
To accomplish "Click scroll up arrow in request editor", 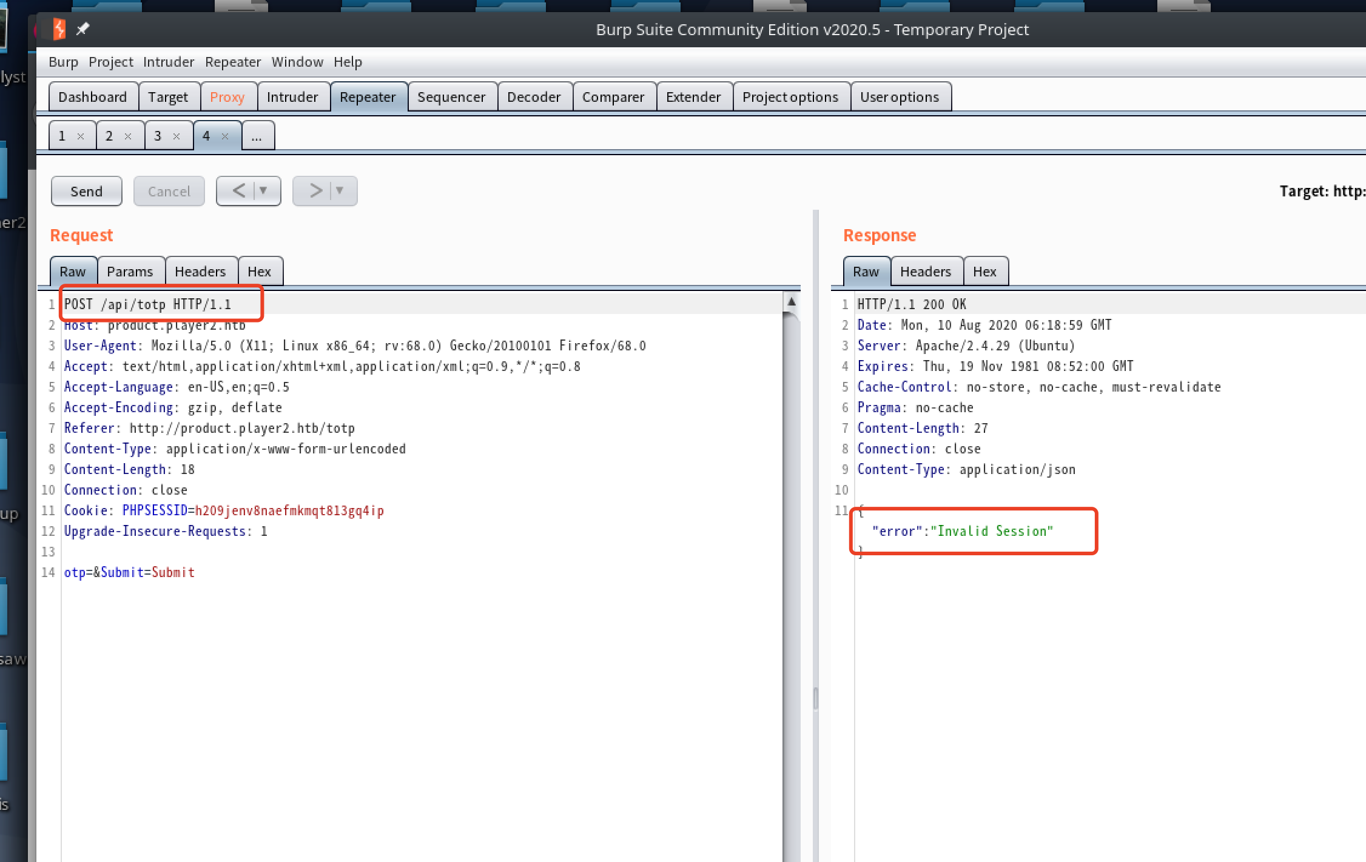I will click(790, 302).
